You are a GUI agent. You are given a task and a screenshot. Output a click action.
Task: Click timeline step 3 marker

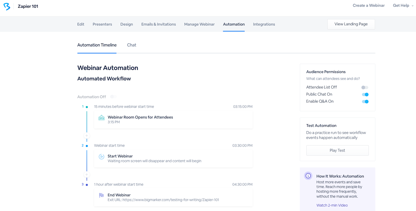tap(87, 185)
